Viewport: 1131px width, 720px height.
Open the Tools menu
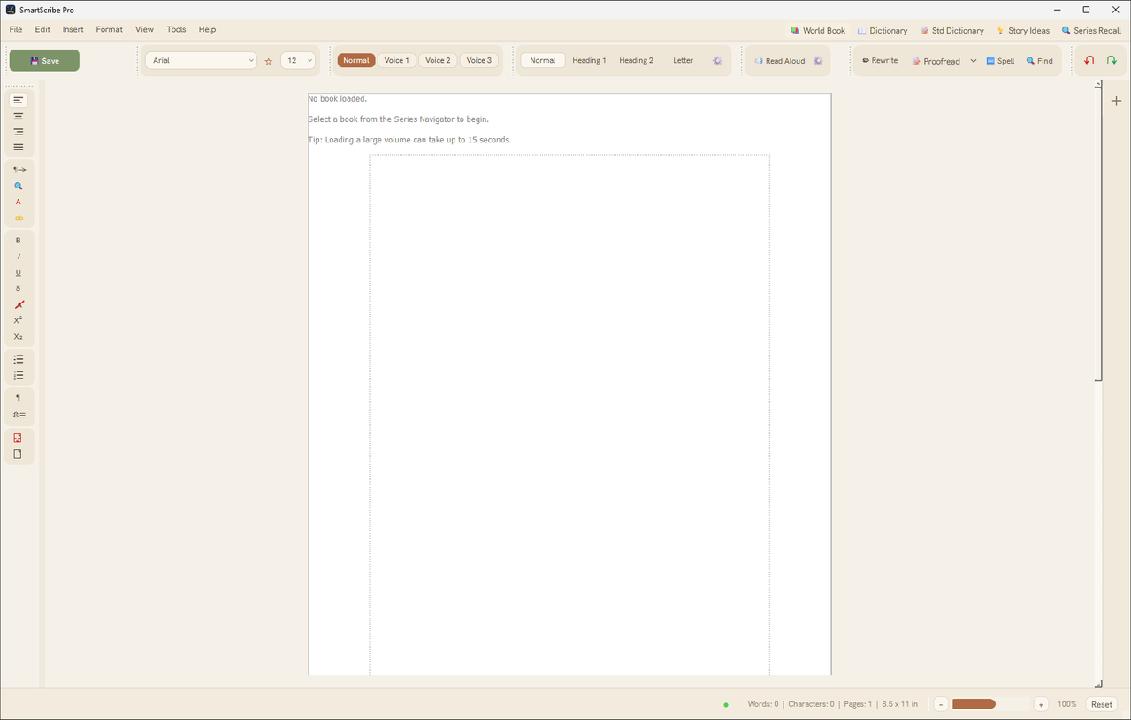(x=177, y=29)
